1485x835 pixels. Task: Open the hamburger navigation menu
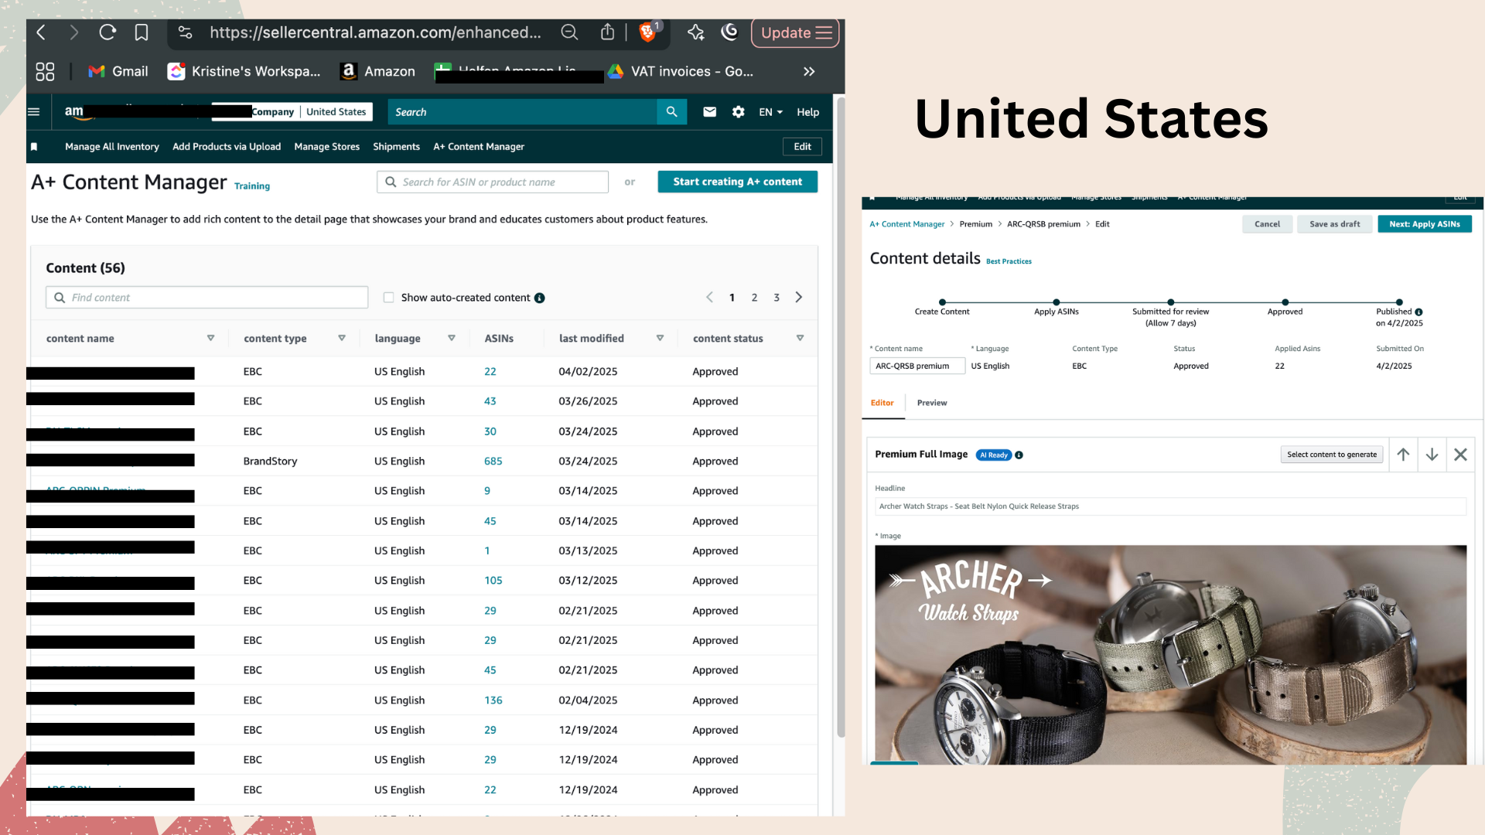point(34,112)
